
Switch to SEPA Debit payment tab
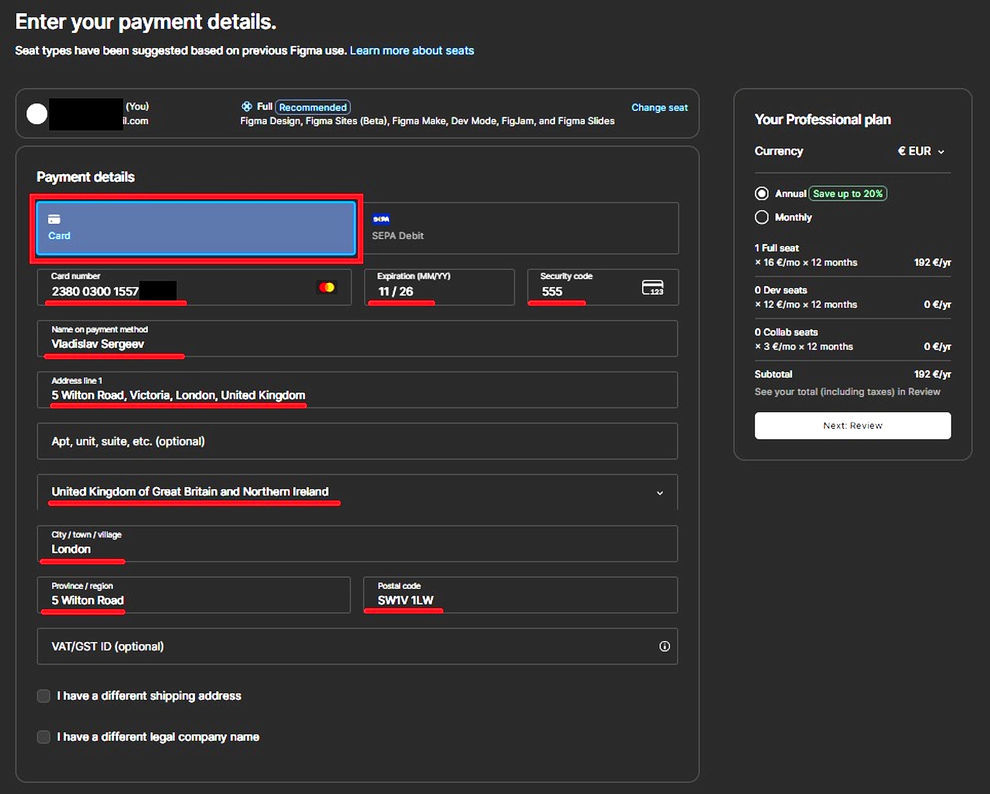click(x=521, y=228)
